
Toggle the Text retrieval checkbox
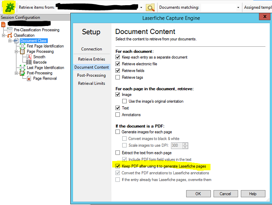[x=117, y=108]
